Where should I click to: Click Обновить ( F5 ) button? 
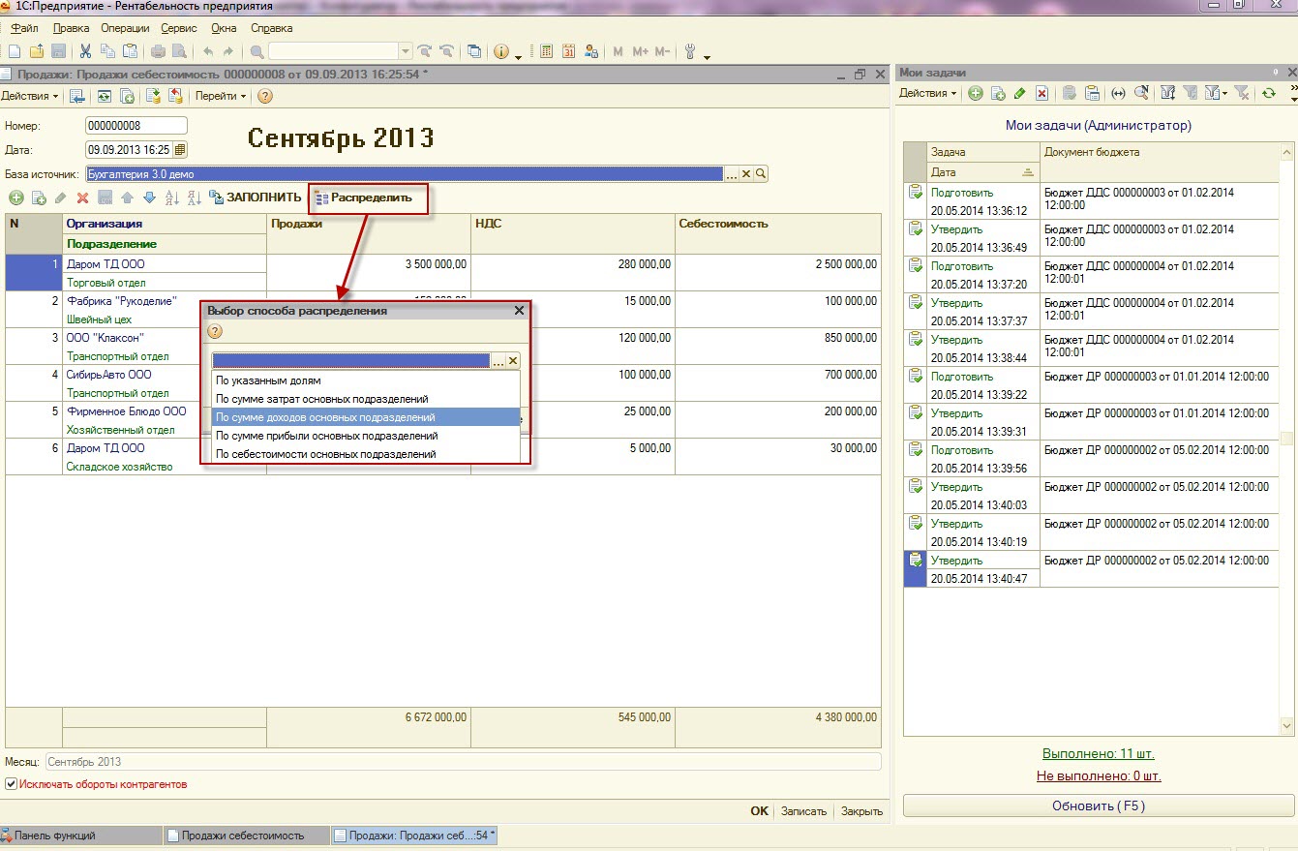tap(1099, 805)
